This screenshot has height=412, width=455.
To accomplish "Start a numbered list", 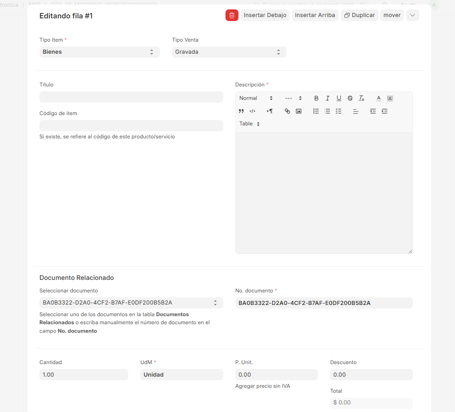I will tap(316, 111).
